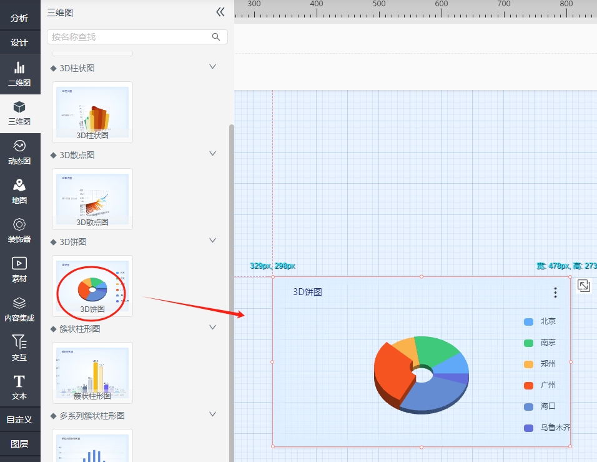Collapse the 3D散点图 section
The image size is (597, 462).
tap(212, 154)
